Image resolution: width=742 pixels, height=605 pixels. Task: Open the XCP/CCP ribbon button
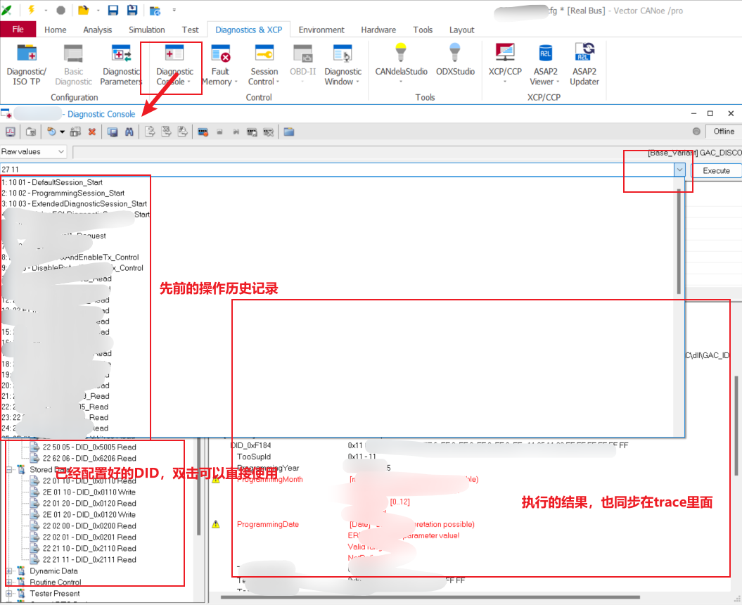click(505, 64)
